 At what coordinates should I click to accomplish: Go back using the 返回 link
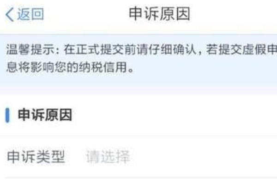tap(30, 14)
